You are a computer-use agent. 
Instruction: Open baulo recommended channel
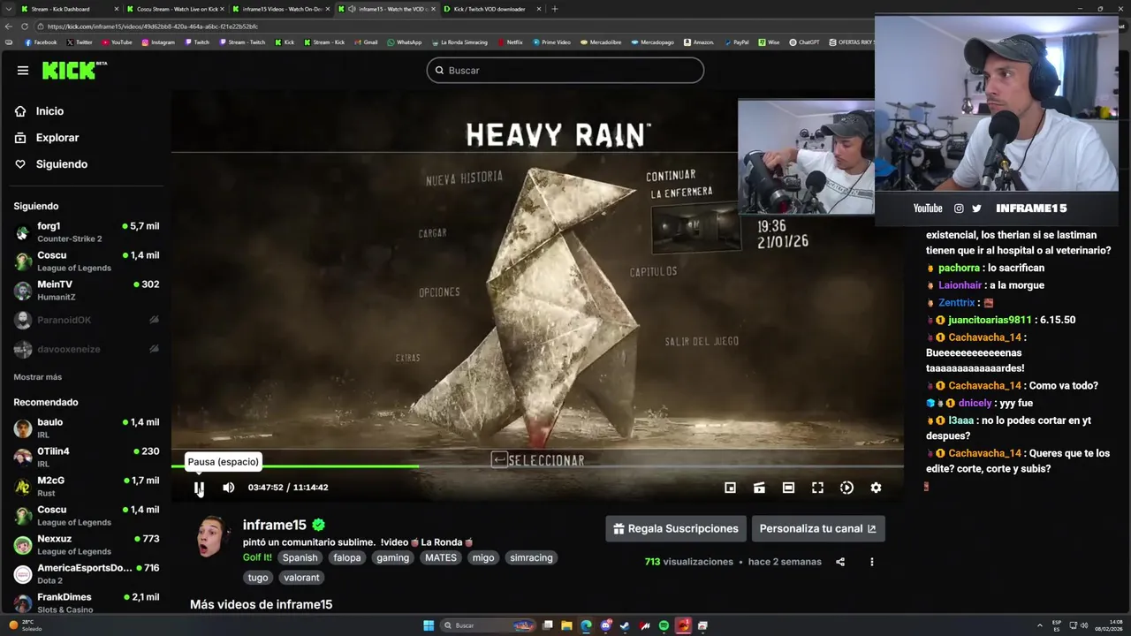[87, 428]
